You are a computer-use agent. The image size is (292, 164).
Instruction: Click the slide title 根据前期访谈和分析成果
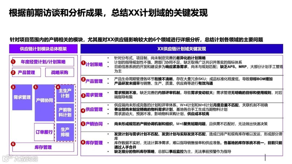pyautogui.click(x=108, y=13)
